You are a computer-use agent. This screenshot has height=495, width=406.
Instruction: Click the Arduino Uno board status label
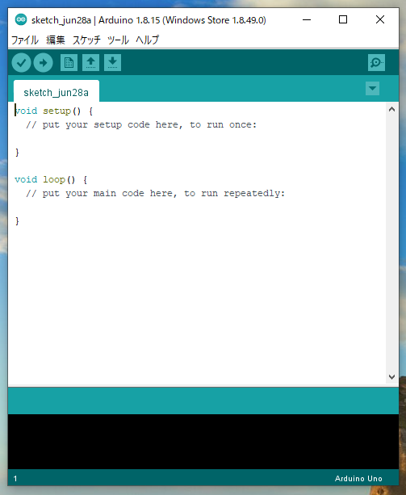358,479
